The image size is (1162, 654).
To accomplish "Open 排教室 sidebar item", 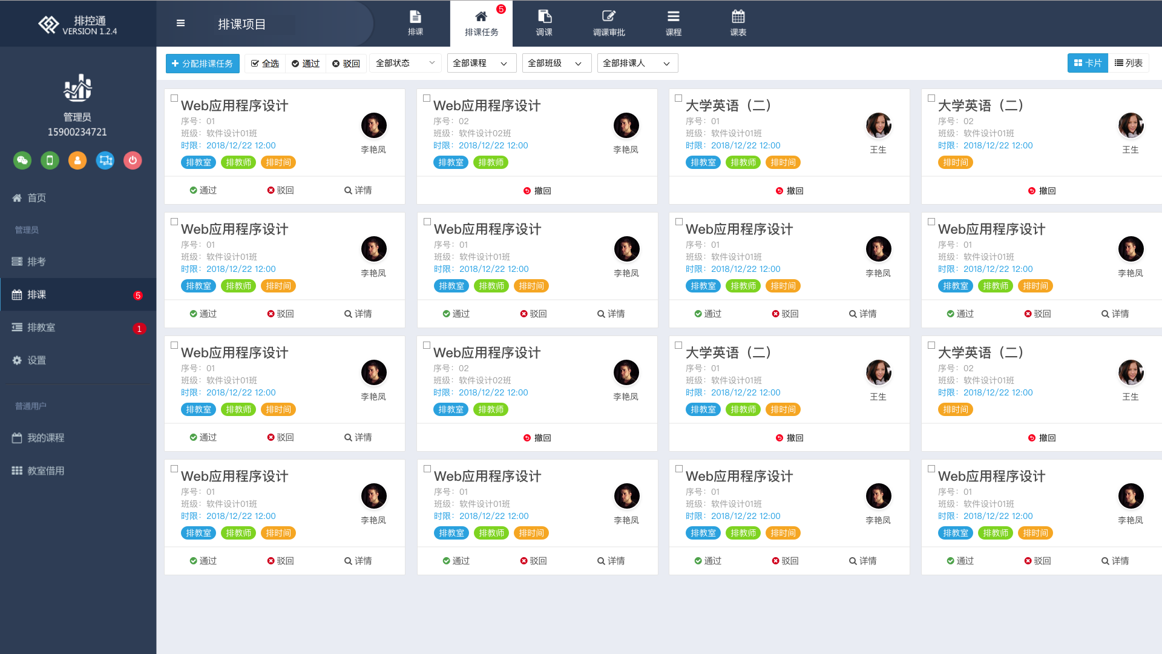I will tap(78, 328).
